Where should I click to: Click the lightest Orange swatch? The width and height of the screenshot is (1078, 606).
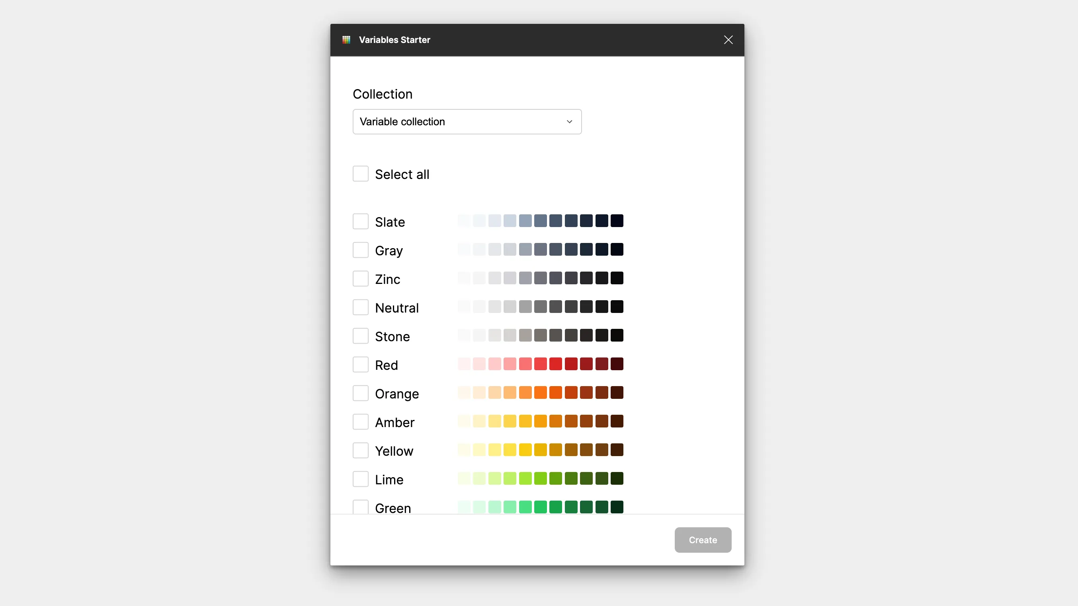pyautogui.click(x=464, y=392)
